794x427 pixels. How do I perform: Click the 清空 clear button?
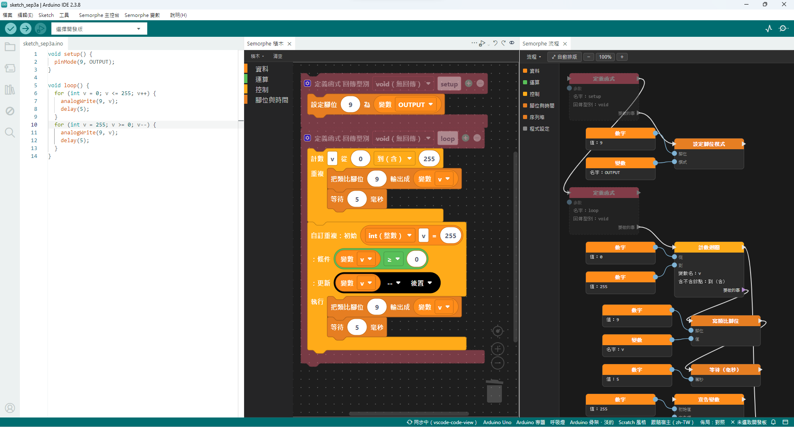[x=278, y=56]
